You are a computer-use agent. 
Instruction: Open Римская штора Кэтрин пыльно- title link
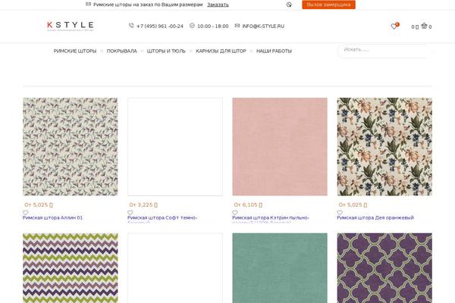[x=271, y=217]
